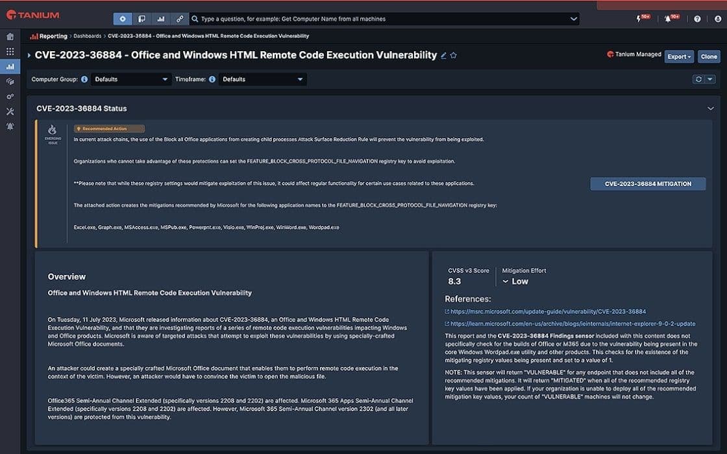This screenshot has height=454, width=727.
Task: Open the Export dropdown button
Action: pos(679,56)
